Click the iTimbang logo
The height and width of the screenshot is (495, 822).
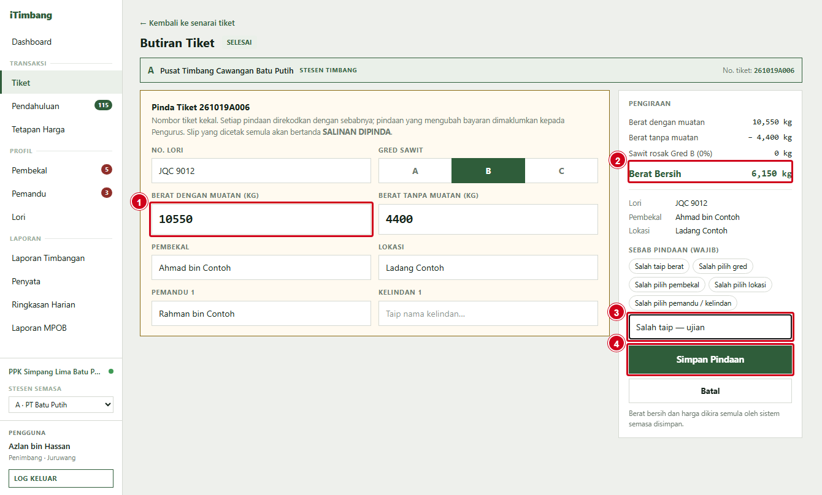pyautogui.click(x=31, y=15)
